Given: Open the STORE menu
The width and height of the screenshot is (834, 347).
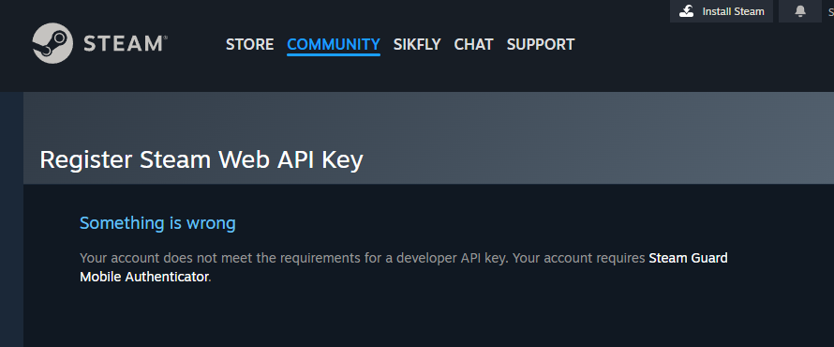Looking at the screenshot, I should point(249,44).
